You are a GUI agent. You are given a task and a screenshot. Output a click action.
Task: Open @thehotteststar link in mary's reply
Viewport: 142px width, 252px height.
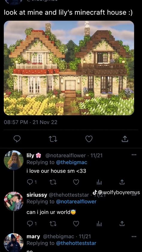(x=76, y=243)
